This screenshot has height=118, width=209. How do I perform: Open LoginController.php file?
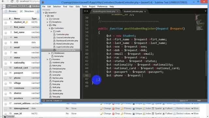(65, 47)
